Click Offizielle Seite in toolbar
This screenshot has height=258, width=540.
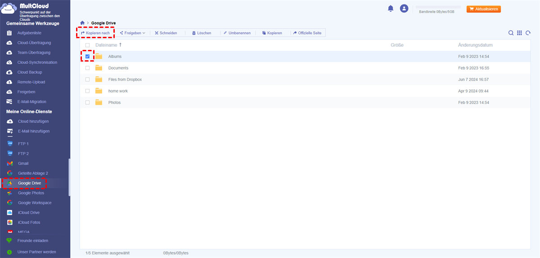click(307, 33)
